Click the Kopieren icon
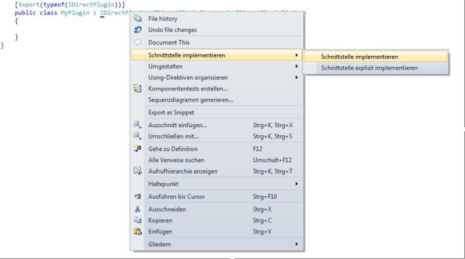This screenshot has width=465, height=259. click(138, 220)
